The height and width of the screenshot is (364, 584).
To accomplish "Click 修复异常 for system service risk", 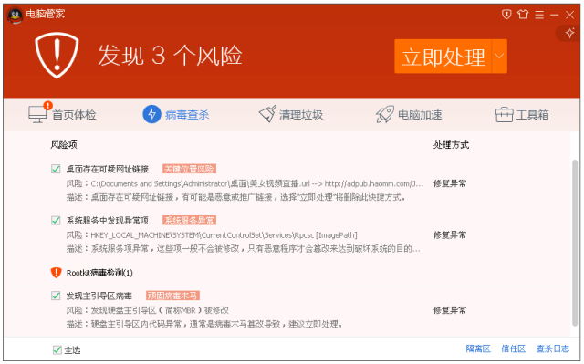I will [x=450, y=234].
